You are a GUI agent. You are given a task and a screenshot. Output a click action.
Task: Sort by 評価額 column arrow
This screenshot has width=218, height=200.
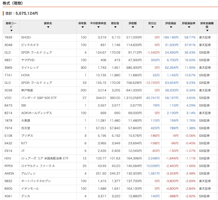tap(133, 27)
